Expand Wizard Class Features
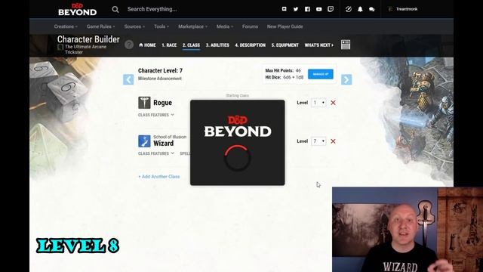The width and height of the screenshot is (483, 272). (x=156, y=153)
